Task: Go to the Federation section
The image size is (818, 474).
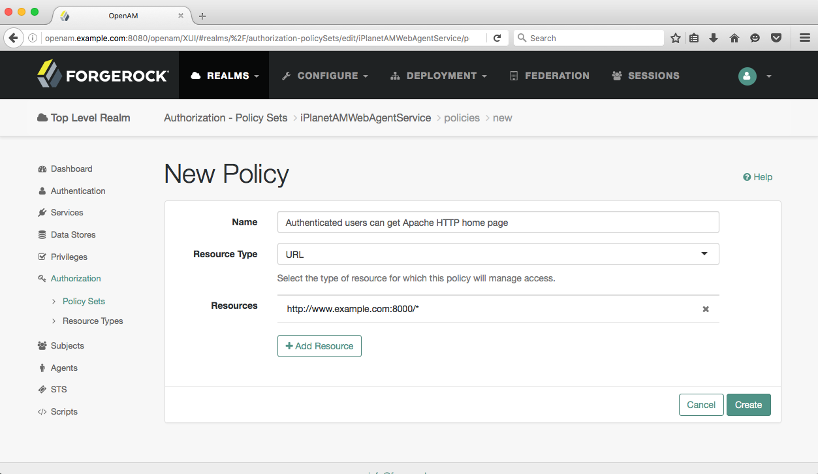Action: [549, 76]
